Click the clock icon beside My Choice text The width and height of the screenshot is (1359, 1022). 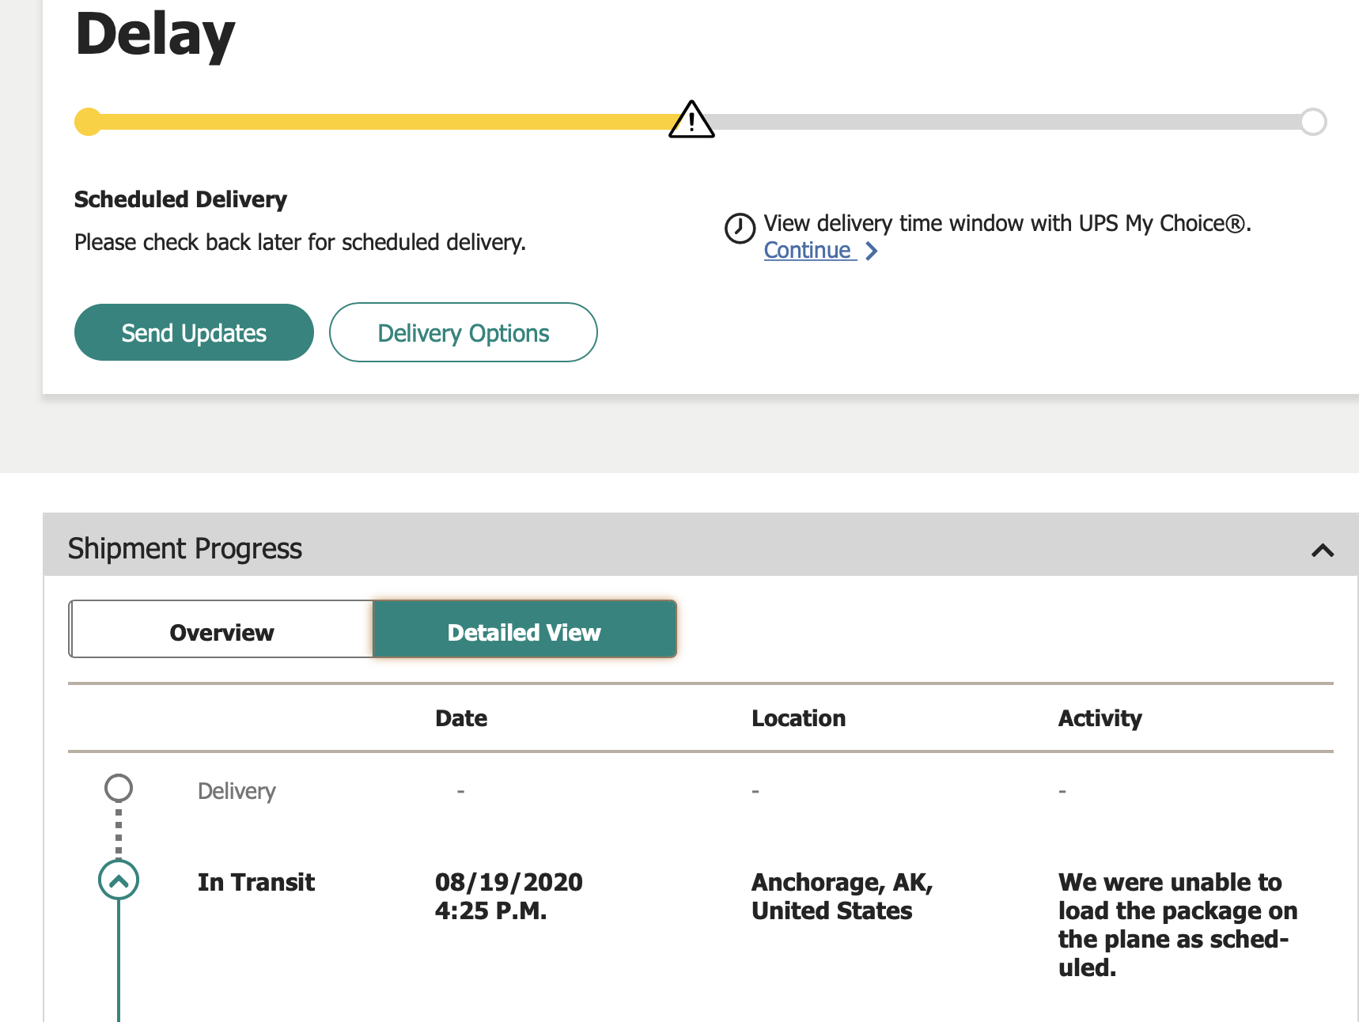pyautogui.click(x=740, y=229)
